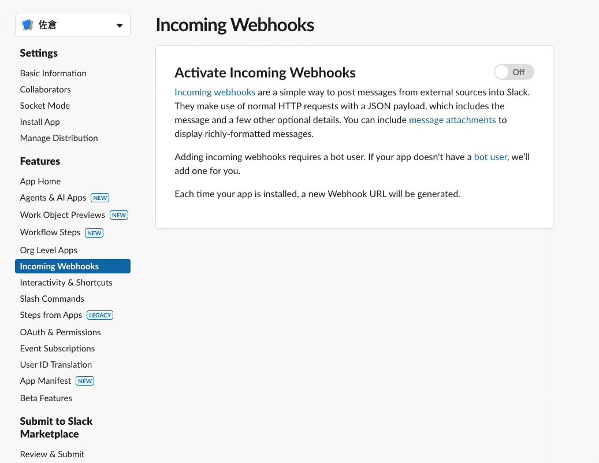
Task: Open OAuth & Permissions page
Action: [60, 332]
